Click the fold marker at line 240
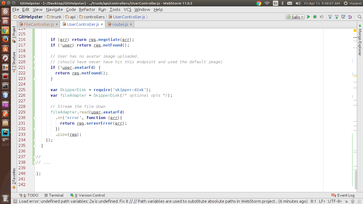The height and width of the screenshot is (204, 363). pos(35,173)
